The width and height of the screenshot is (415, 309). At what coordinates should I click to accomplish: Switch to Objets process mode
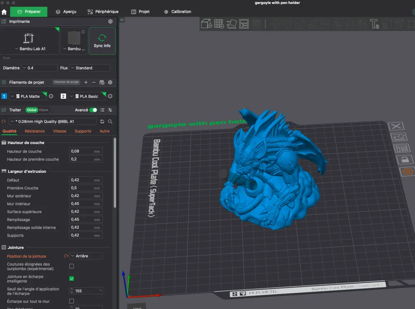(x=44, y=110)
